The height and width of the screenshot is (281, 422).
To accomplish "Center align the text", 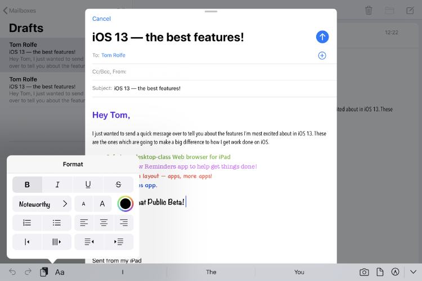I will click(x=104, y=223).
